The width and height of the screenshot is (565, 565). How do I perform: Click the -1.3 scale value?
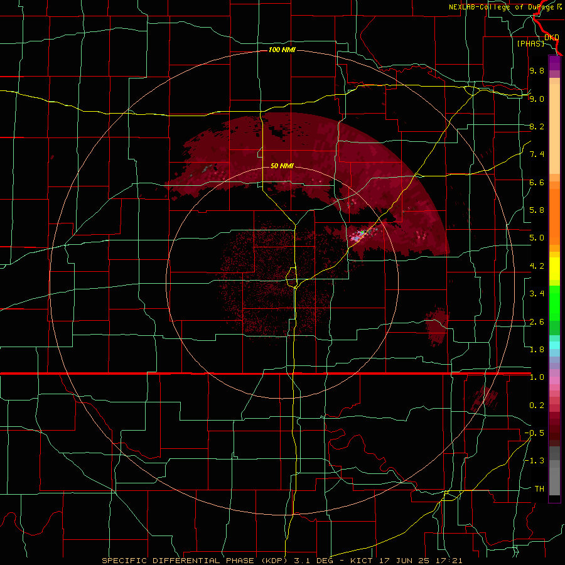point(534,461)
